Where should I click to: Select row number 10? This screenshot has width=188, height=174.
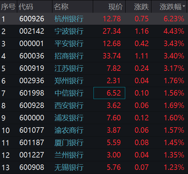(6, 131)
